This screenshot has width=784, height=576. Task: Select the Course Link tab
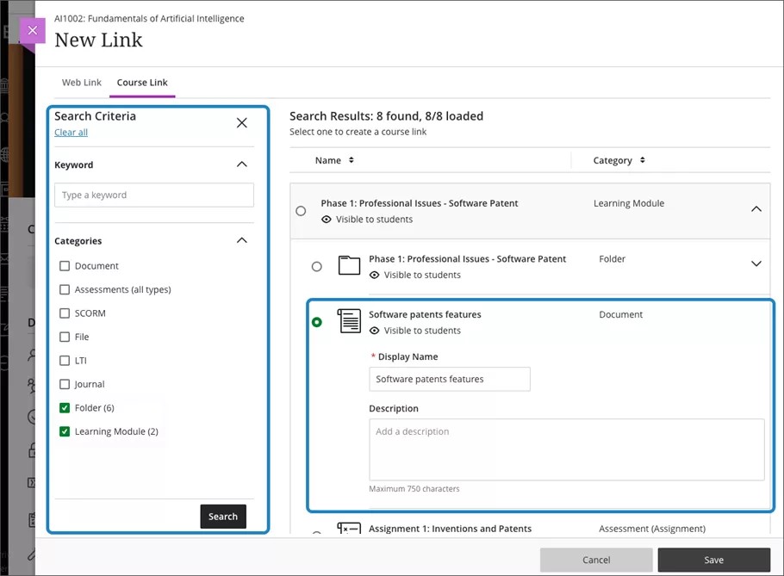coord(141,82)
